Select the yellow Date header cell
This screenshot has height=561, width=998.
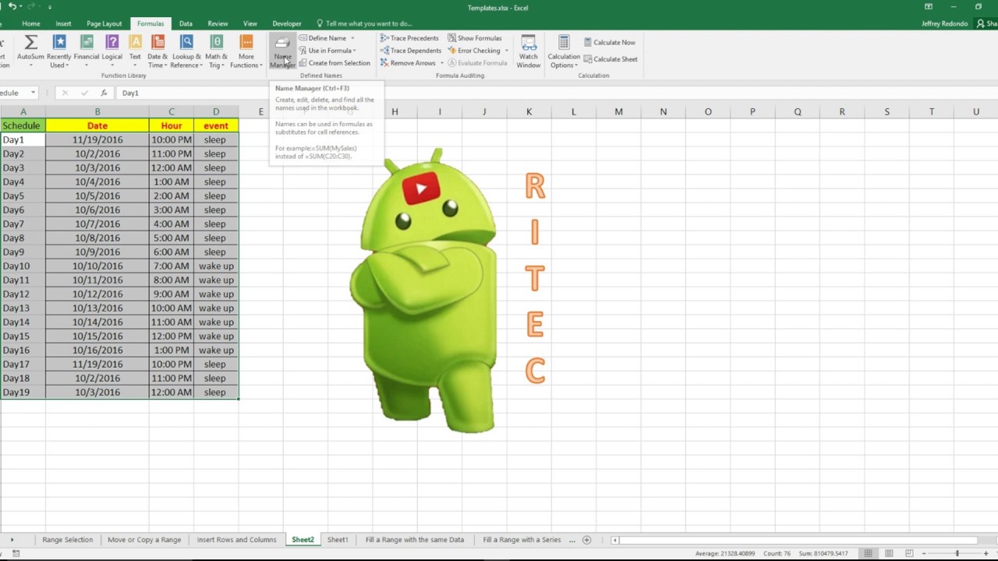97,125
